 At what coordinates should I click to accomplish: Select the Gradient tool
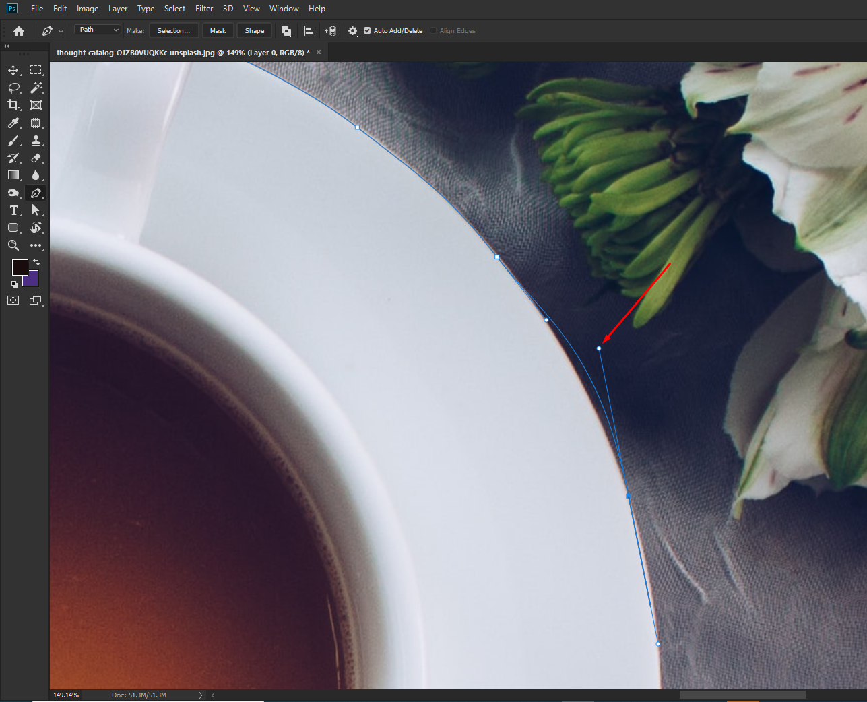click(13, 175)
